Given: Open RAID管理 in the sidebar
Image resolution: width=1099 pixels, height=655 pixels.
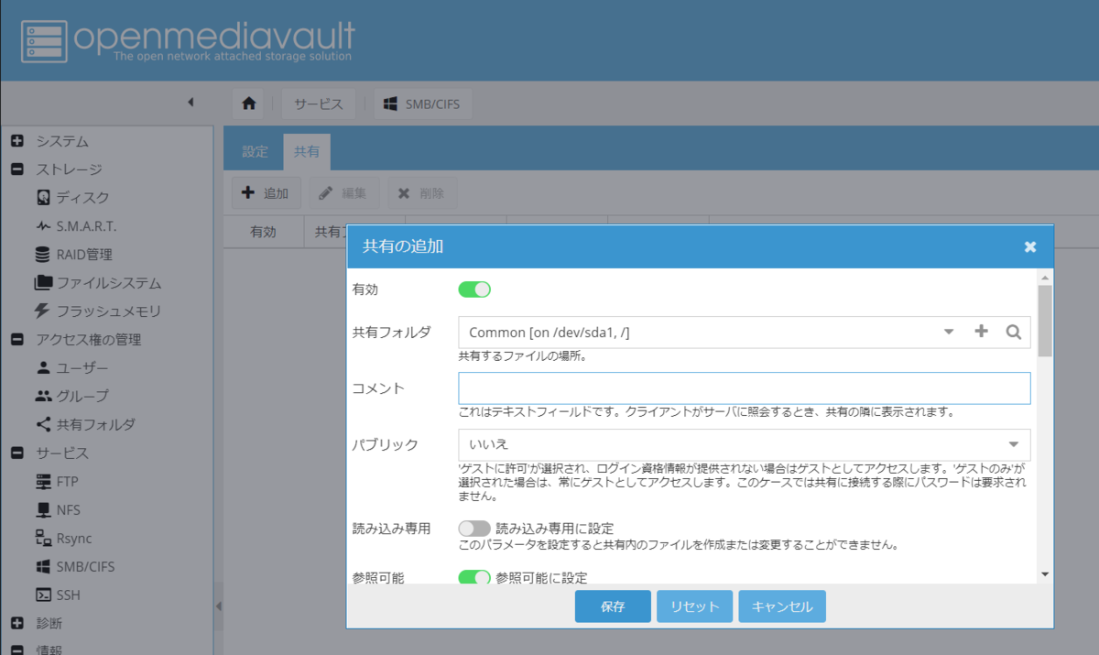Looking at the screenshot, I should tap(73, 255).
